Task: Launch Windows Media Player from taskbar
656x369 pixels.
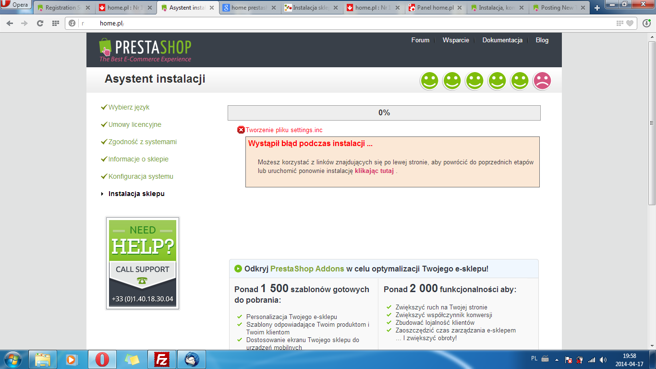Action: click(72, 359)
